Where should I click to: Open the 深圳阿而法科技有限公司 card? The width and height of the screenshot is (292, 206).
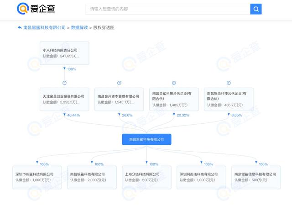[201, 178]
